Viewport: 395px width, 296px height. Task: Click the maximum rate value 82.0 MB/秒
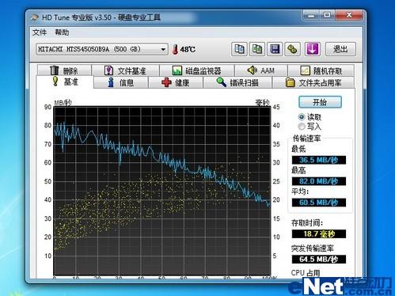(319, 181)
